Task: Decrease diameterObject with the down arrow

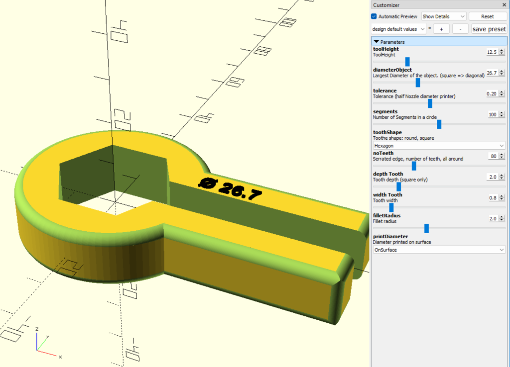Action: 502,75
